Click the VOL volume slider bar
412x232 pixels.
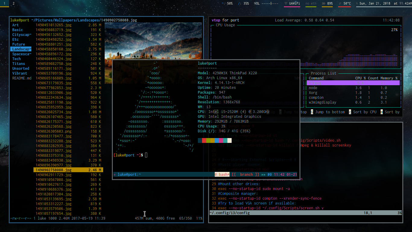click(x=270, y=4)
